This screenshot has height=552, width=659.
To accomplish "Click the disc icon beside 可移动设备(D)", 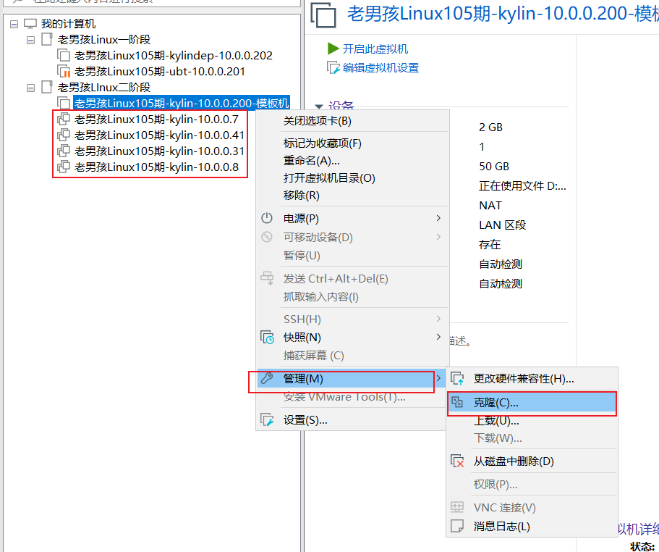I will [x=267, y=237].
